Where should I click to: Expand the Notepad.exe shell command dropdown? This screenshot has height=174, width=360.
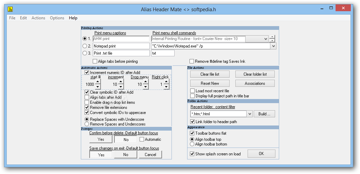[273, 46]
